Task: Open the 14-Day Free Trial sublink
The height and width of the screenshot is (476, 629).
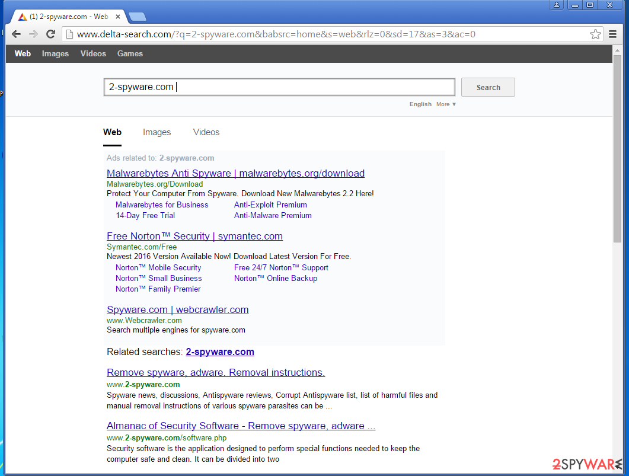Action: pyautogui.click(x=145, y=216)
